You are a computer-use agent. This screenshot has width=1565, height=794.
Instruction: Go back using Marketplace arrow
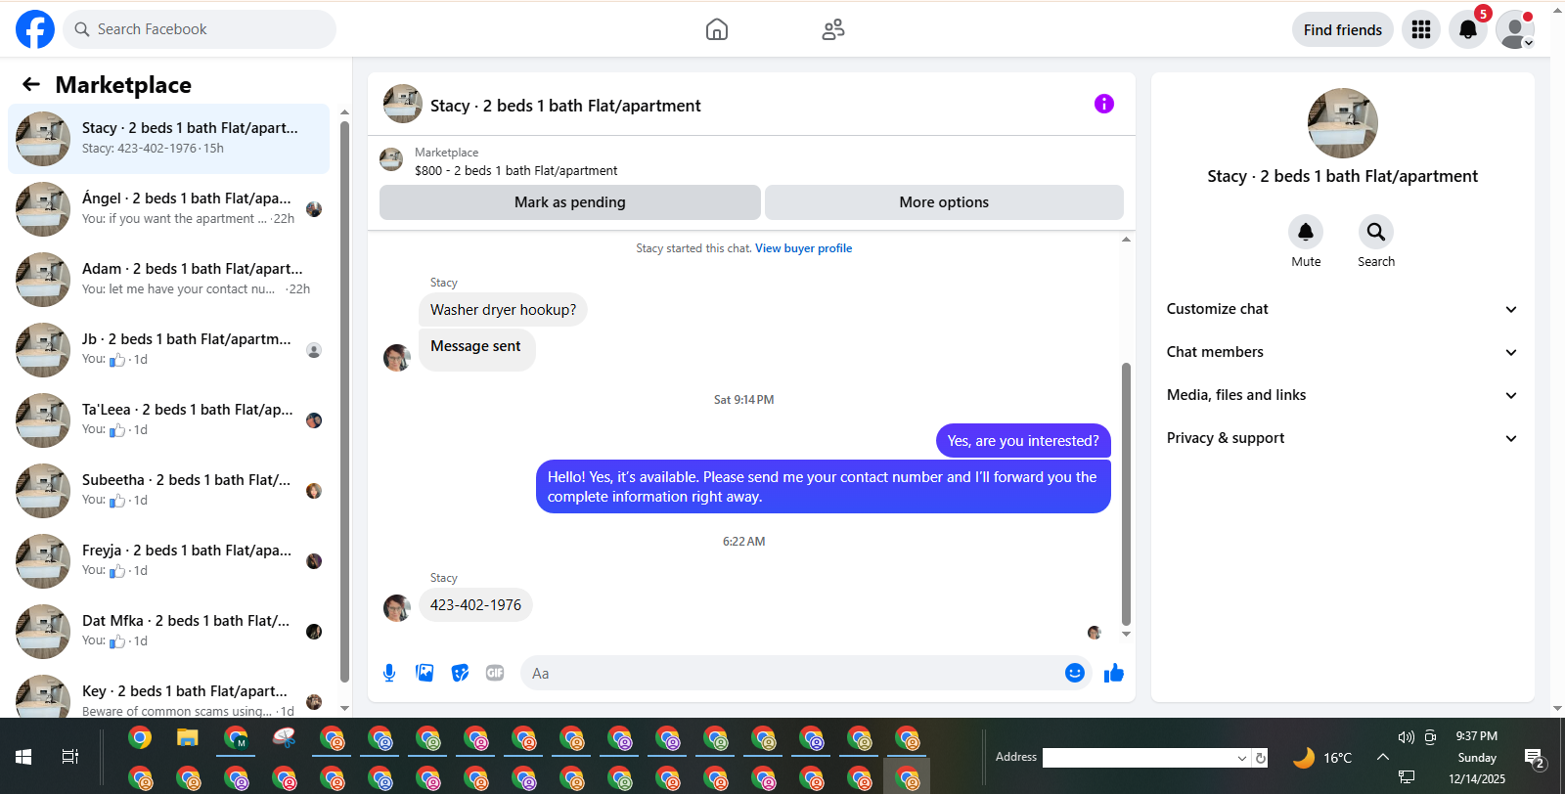(x=31, y=84)
